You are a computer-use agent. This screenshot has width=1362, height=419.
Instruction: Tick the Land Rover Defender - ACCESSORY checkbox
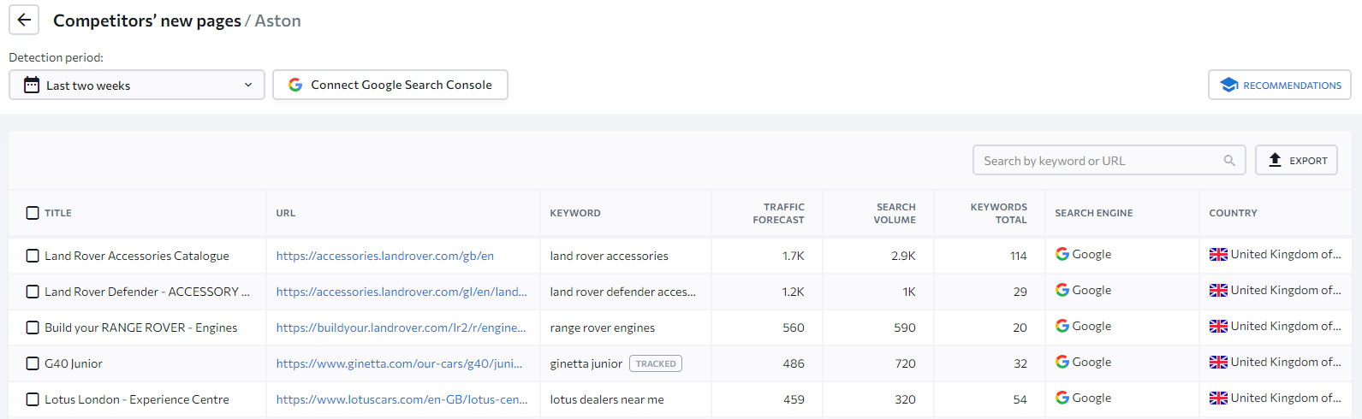(x=33, y=292)
